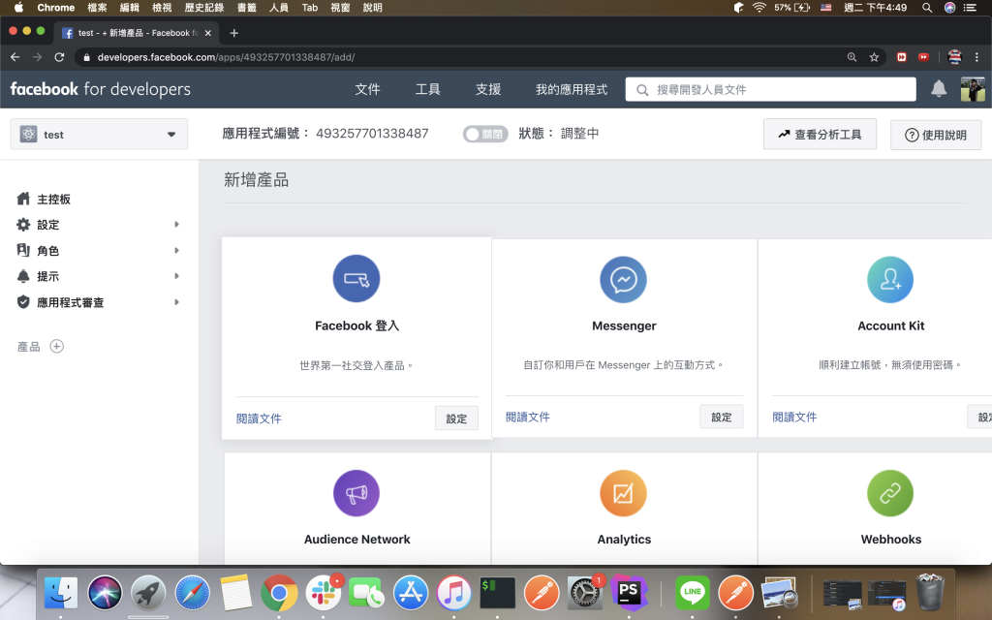Open the macOS 書籤 menu
This screenshot has width=992, height=620.
[247, 8]
